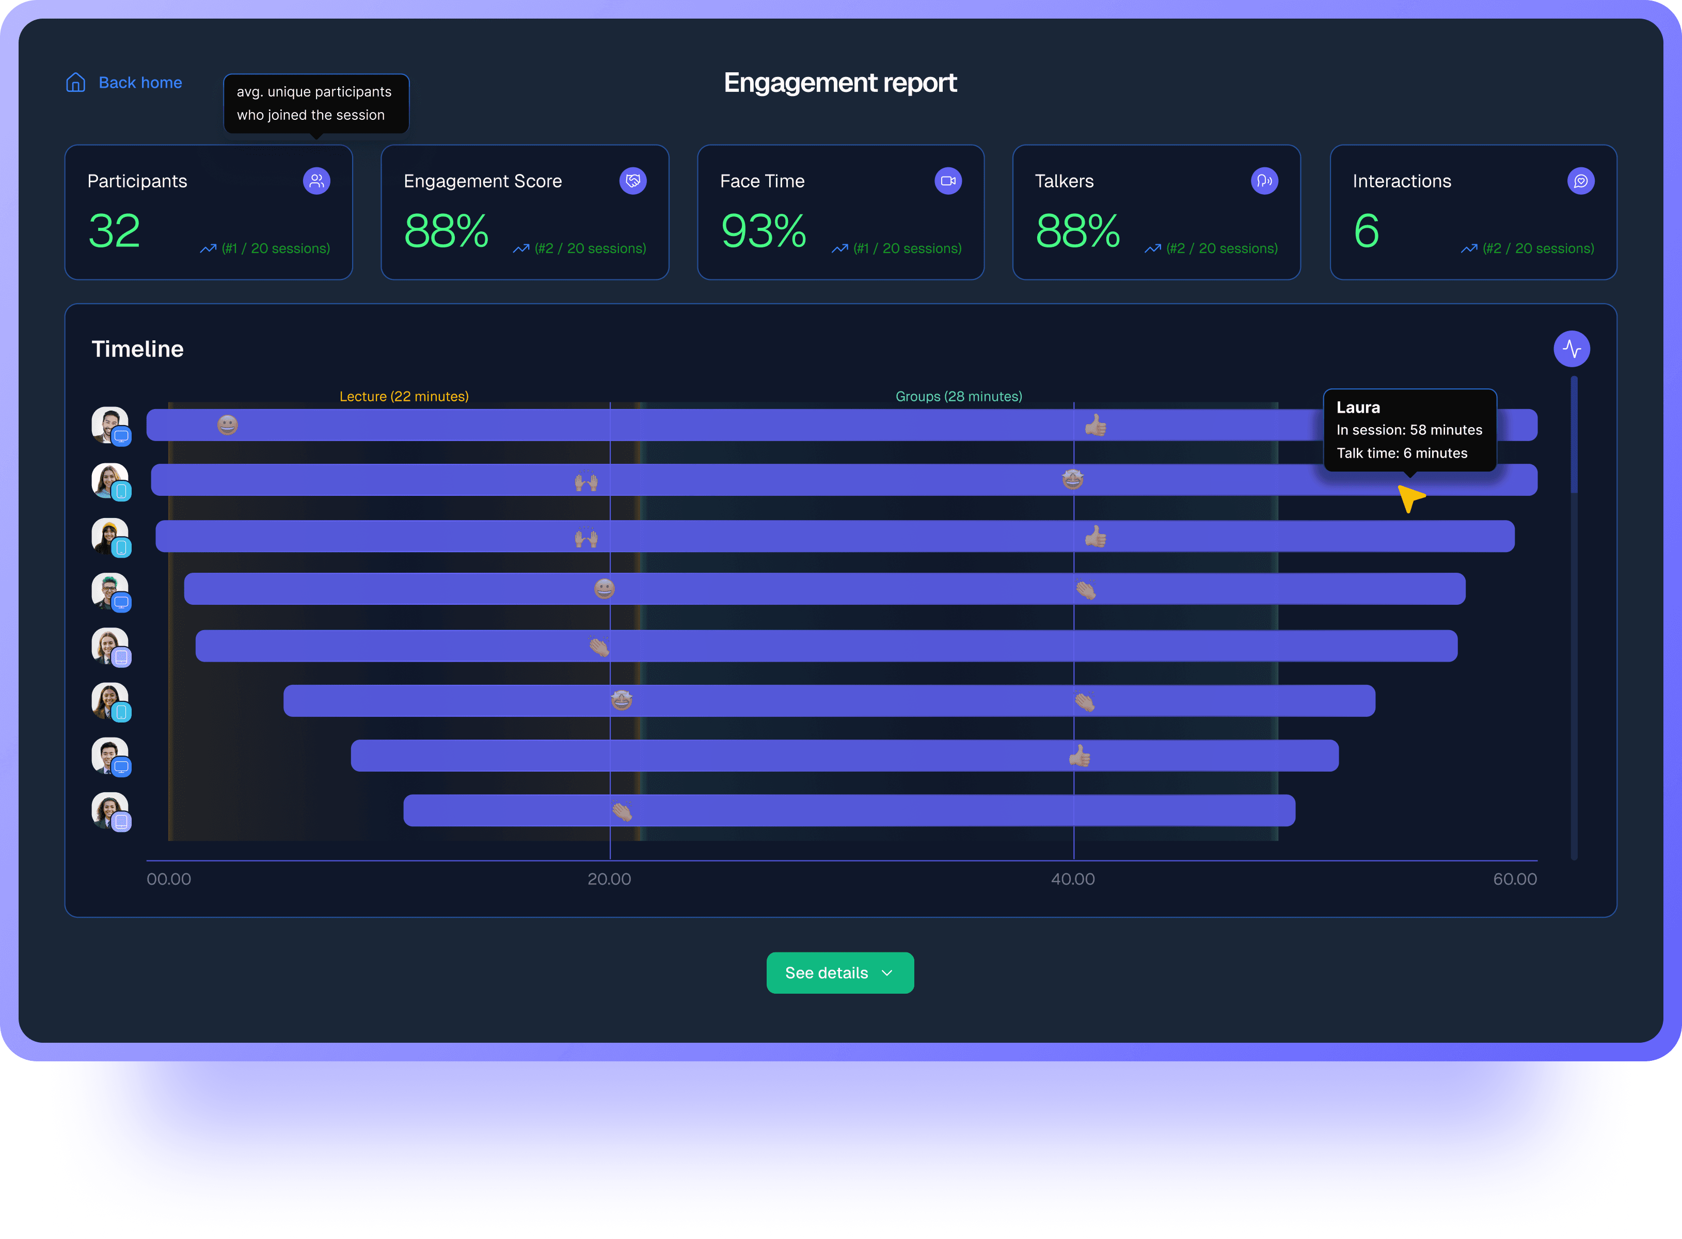The height and width of the screenshot is (1239, 1682).
Task: Open the Participants 32 stat card
Action: [x=209, y=212]
